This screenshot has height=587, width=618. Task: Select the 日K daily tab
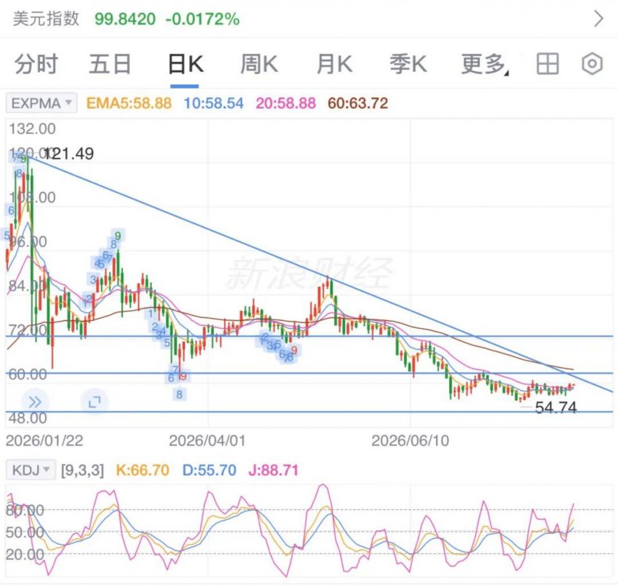(x=185, y=64)
